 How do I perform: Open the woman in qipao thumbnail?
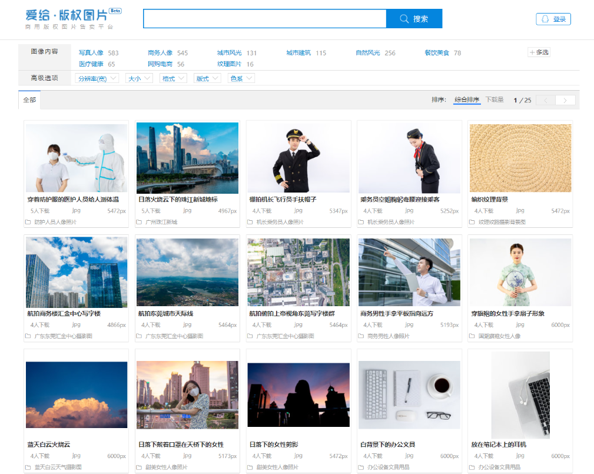click(x=520, y=272)
